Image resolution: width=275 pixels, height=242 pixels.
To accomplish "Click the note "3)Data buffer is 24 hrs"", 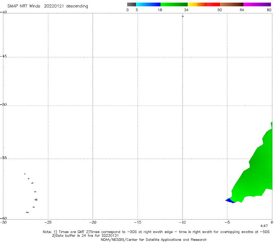I will pyautogui.click(x=85, y=236).
